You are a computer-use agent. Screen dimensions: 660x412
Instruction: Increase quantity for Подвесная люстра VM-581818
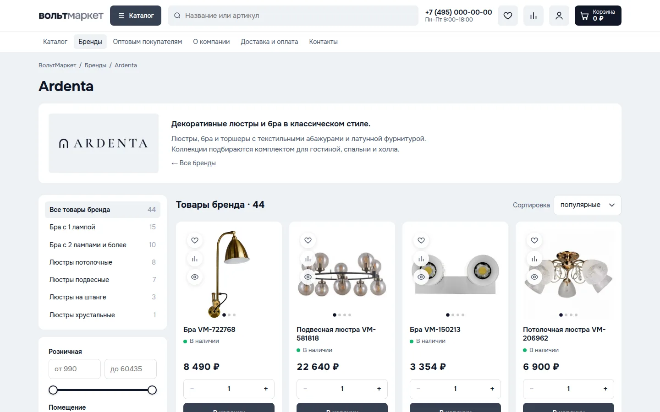(379, 389)
